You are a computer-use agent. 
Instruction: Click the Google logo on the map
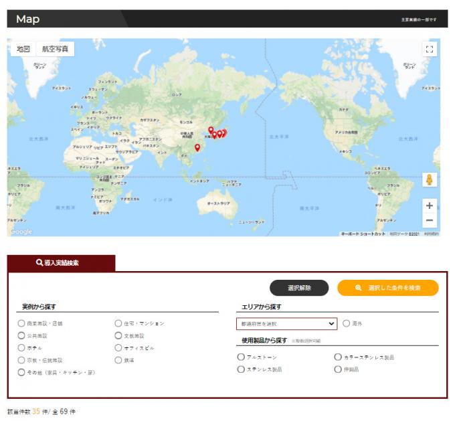[x=21, y=232]
